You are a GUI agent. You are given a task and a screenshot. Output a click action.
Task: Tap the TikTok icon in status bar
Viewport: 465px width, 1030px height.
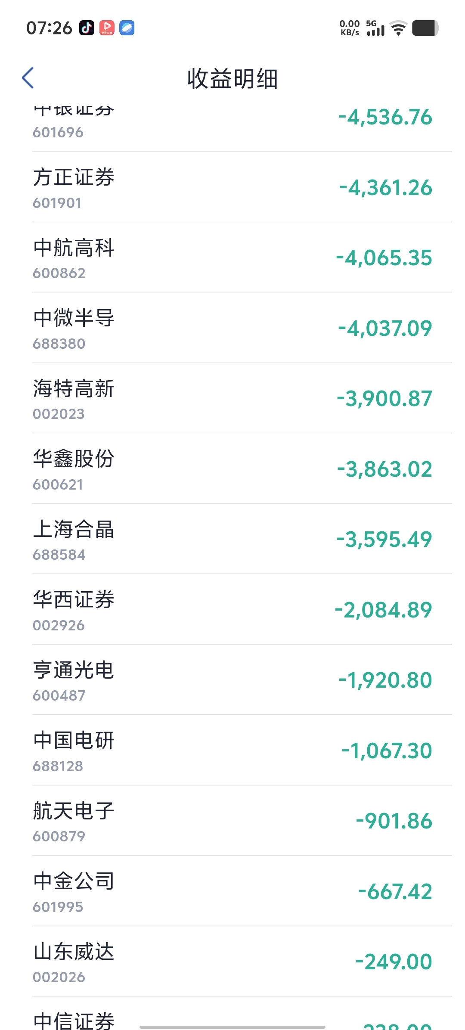(87, 28)
